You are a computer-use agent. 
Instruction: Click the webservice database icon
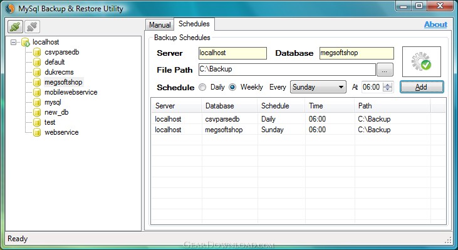pyautogui.click(x=37, y=132)
